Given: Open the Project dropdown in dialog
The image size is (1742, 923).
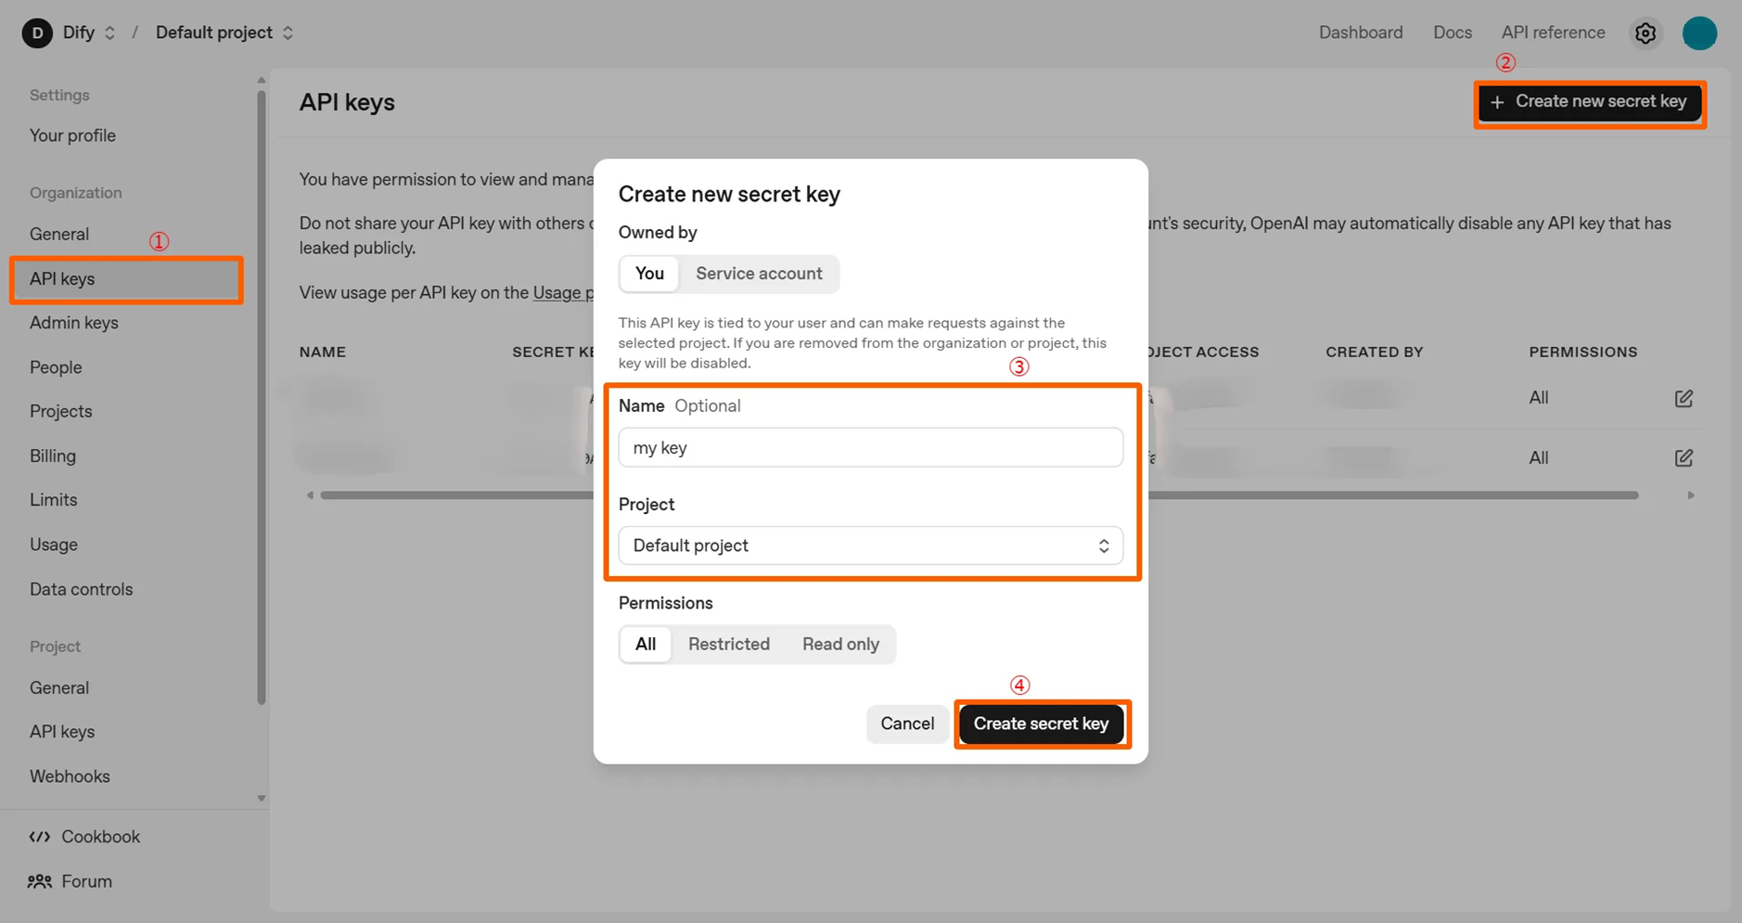Looking at the screenshot, I should click(x=870, y=545).
